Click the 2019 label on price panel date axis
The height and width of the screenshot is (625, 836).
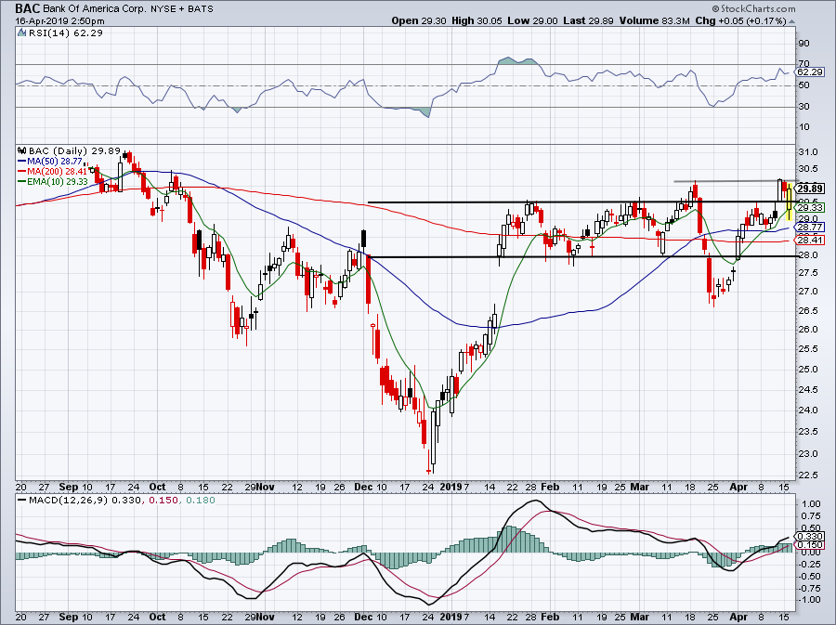(x=451, y=487)
